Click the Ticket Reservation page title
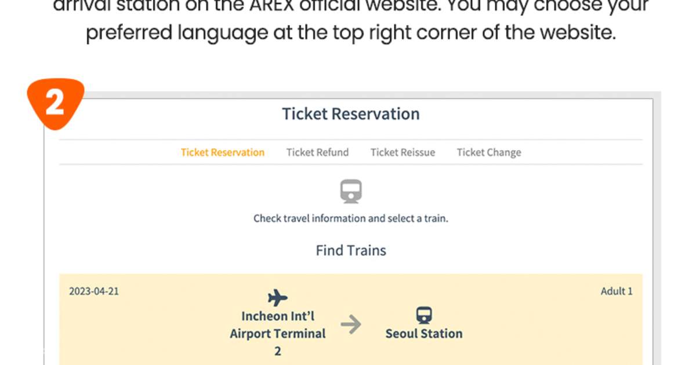The image size is (696, 365). click(351, 114)
